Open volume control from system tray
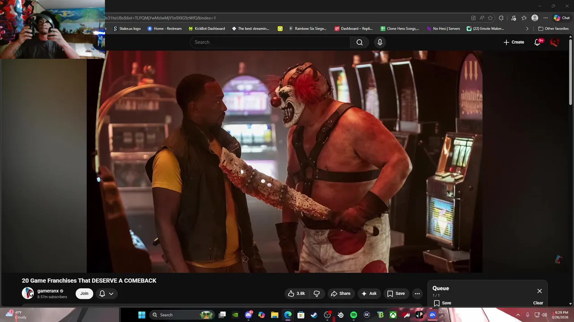This screenshot has height=322, width=574. (x=544, y=315)
